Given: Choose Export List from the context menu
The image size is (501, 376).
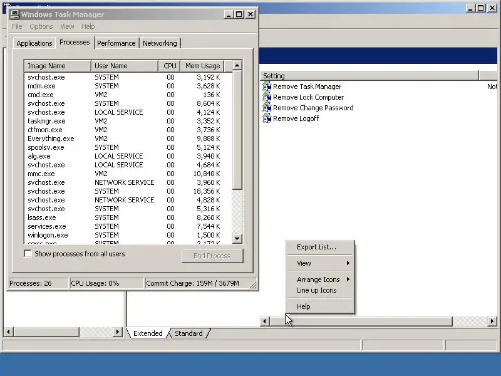Looking at the screenshot, I should pos(321,247).
